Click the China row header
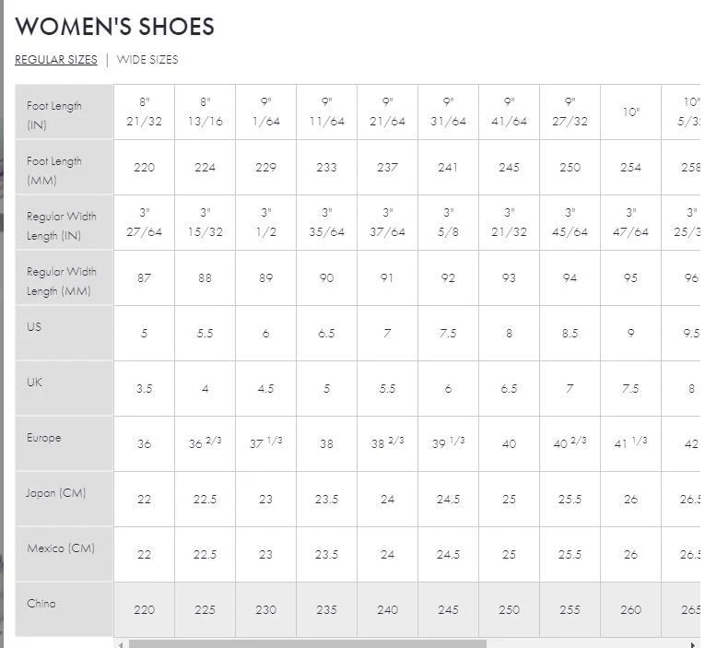This screenshot has height=648, width=705. click(x=64, y=610)
